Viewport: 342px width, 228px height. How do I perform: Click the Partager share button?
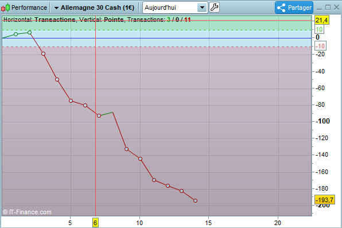click(294, 7)
